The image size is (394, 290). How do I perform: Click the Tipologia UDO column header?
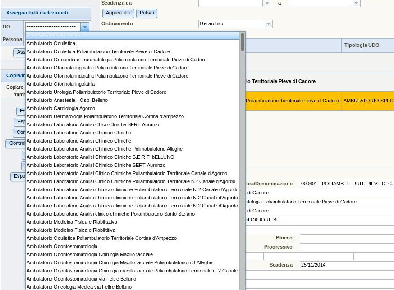click(362, 45)
